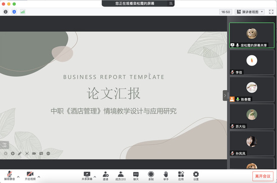Select participant tile for 孙凤凤
This screenshot has height=183, width=277.
pos(252,143)
